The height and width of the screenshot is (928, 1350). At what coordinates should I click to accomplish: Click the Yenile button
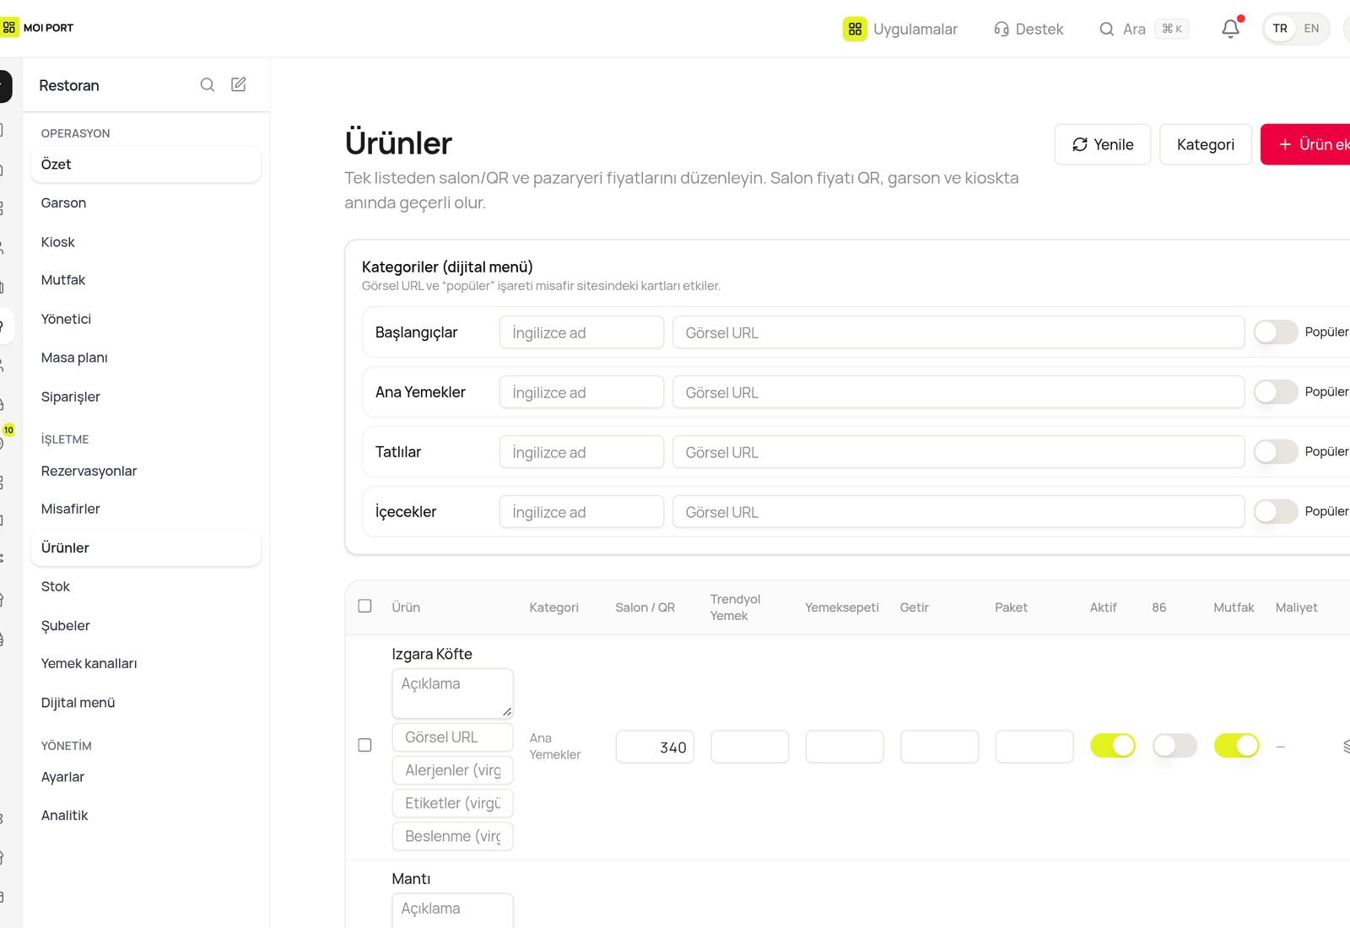(1102, 144)
